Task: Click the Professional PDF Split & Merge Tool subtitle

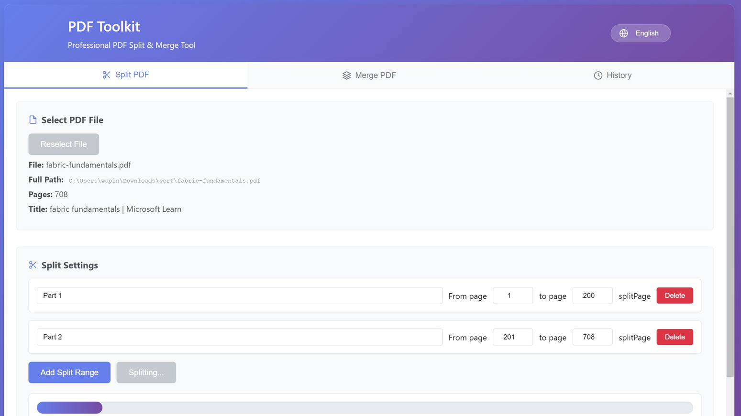Action: coord(132,45)
